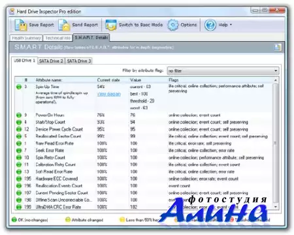
Task: Click green status icon for Start/Stop Count
Action: click(19, 122)
